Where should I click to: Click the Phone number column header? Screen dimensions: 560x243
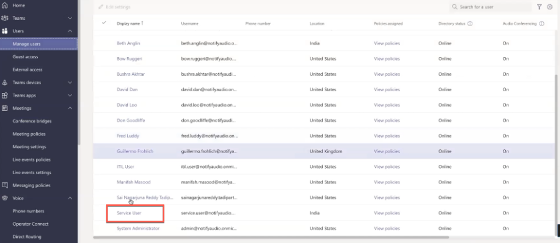point(258,24)
